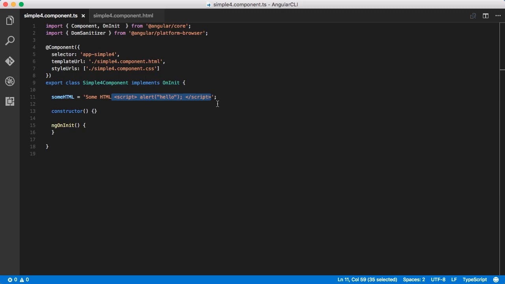Click the selected '<script>' text on line 11
Viewport: 505px width, 284px height.
point(125,97)
